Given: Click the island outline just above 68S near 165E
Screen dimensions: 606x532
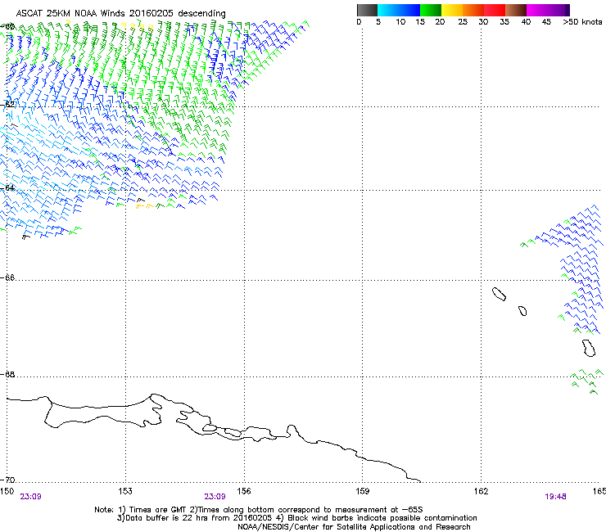Looking at the screenshot, I should (589, 348).
